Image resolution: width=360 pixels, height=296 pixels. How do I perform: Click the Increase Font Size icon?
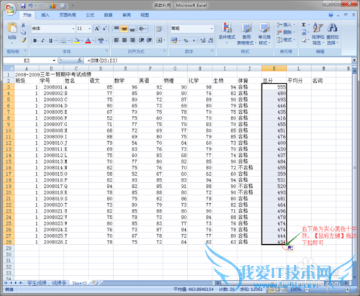[x=97, y=29]
